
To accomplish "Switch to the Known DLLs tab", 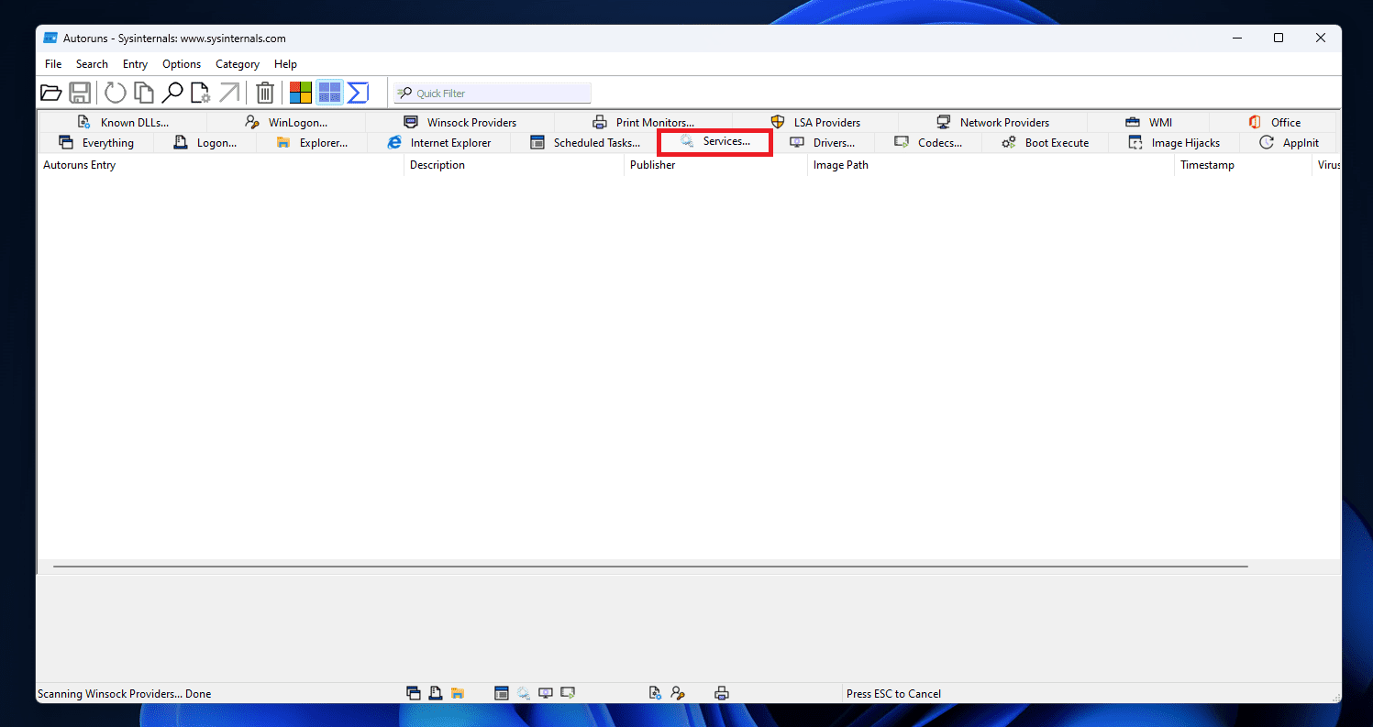I will coord(123,122).
